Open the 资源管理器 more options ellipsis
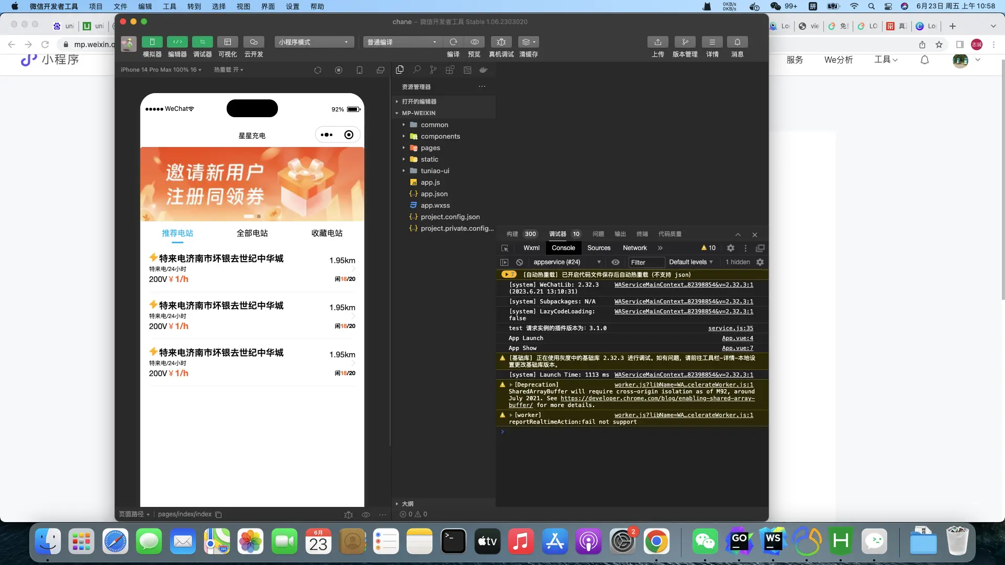This screenshot has height=565, width=1005. pyautogui.click(x=482, y=86)
